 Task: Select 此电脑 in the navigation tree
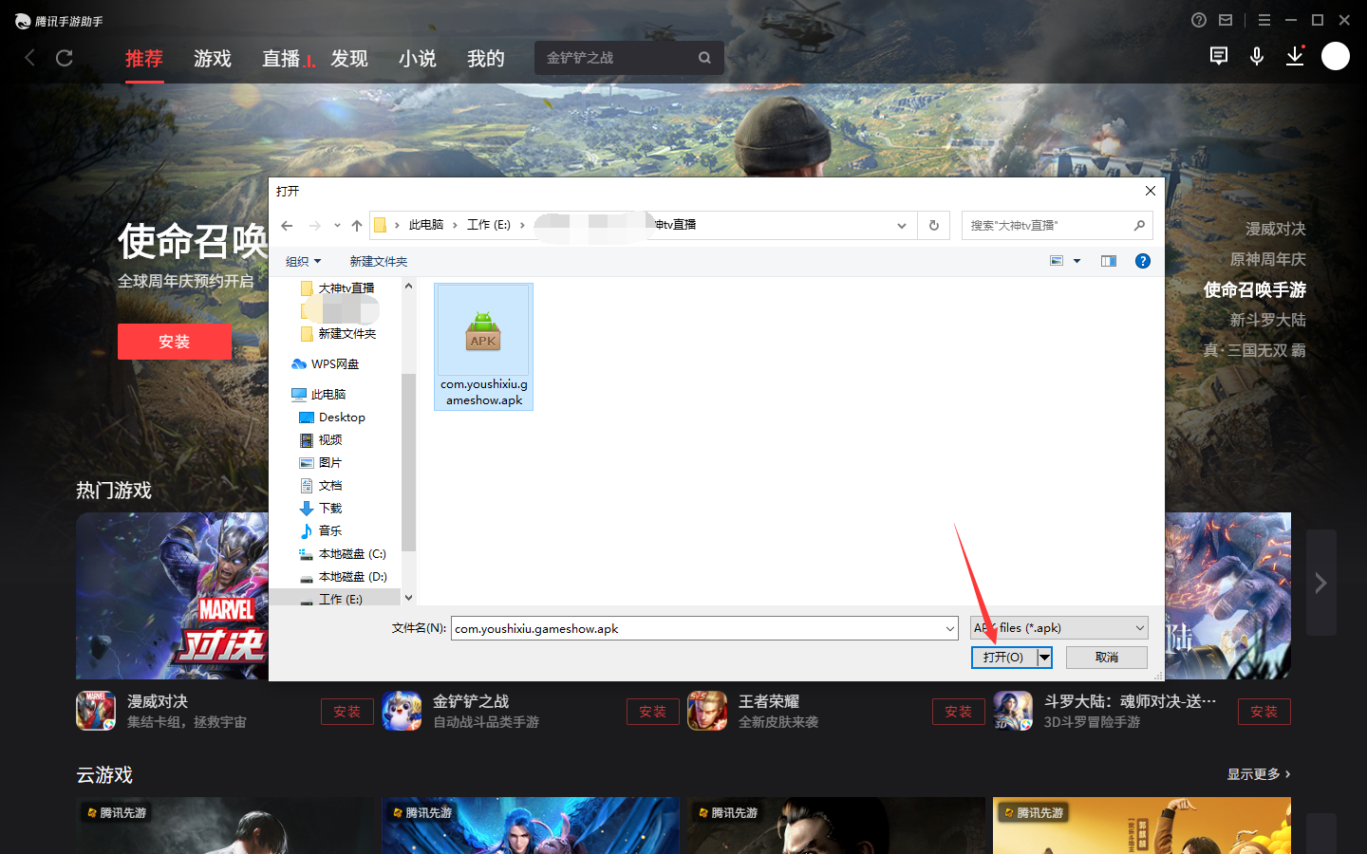pyautogui.click(x=319, y=395)
